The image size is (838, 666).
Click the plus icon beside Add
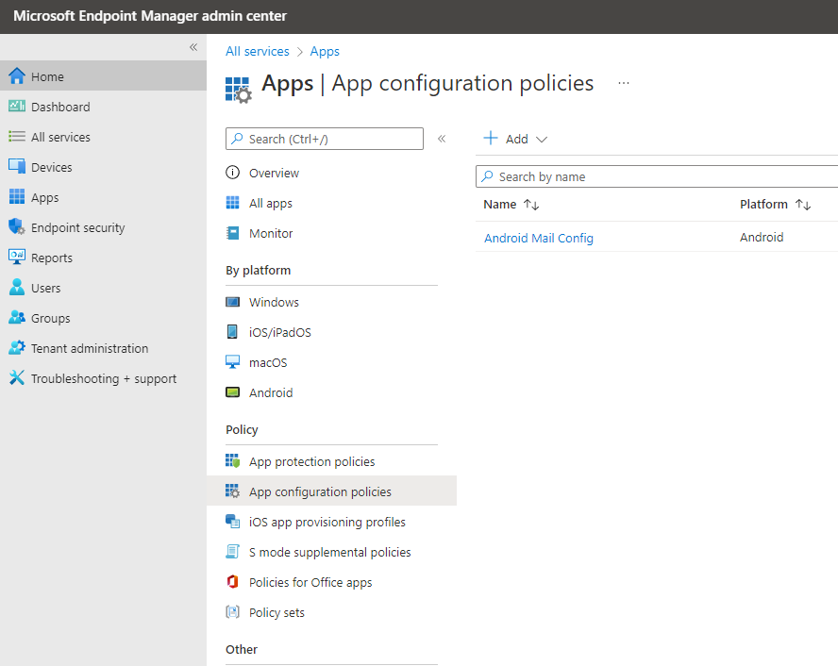[491, 139]
